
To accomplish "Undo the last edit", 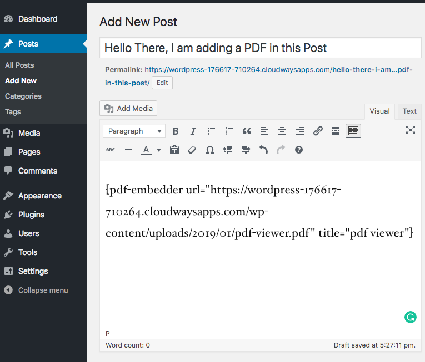I will click(x=263, y=150).
